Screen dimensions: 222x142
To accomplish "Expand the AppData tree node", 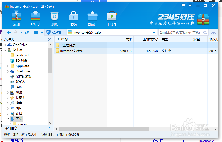I will point(8,66).
